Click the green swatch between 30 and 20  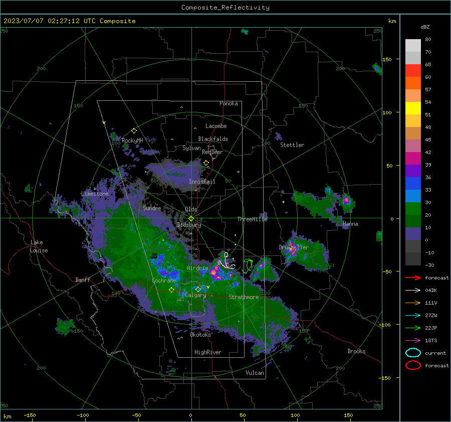click(413, 208)
